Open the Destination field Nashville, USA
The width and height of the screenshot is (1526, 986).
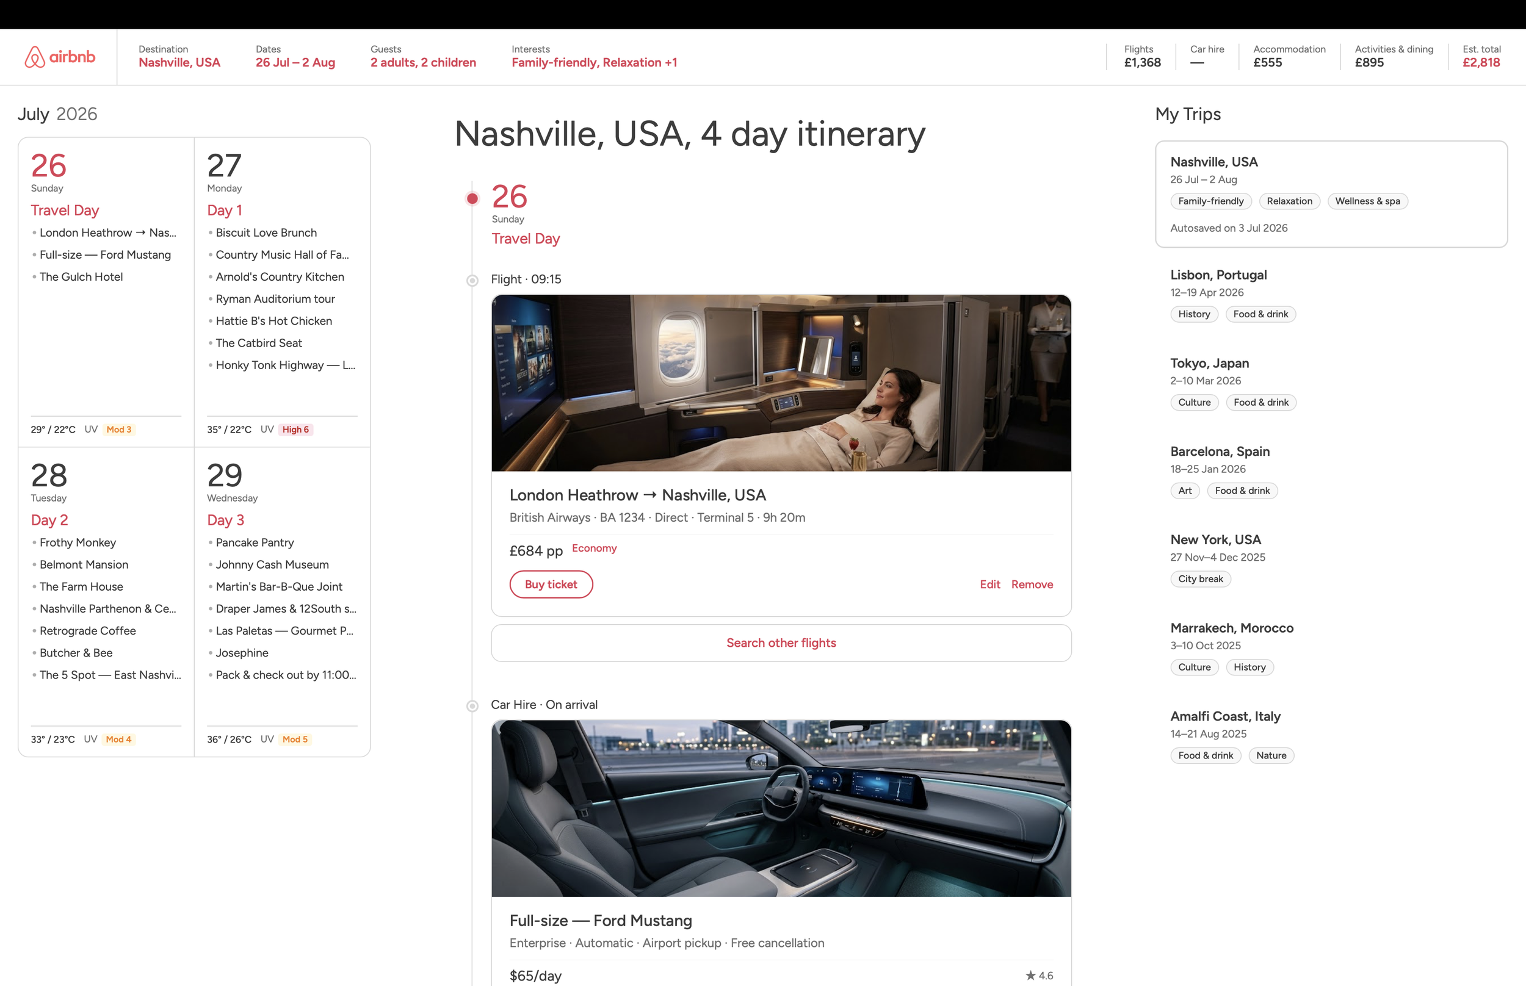(179, 56)
